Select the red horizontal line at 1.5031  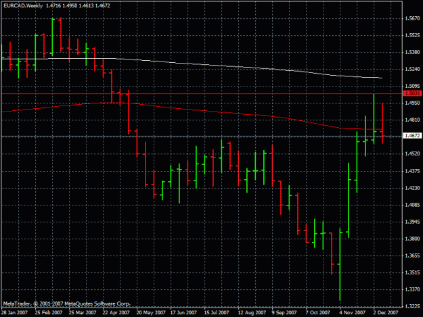pos(202,94)
